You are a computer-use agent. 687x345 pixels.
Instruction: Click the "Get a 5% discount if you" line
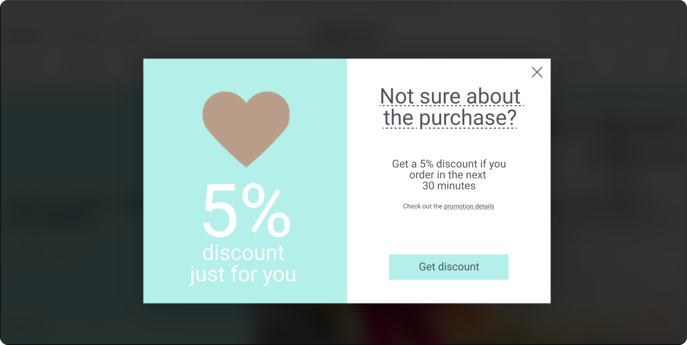click(x=449, y=164)
